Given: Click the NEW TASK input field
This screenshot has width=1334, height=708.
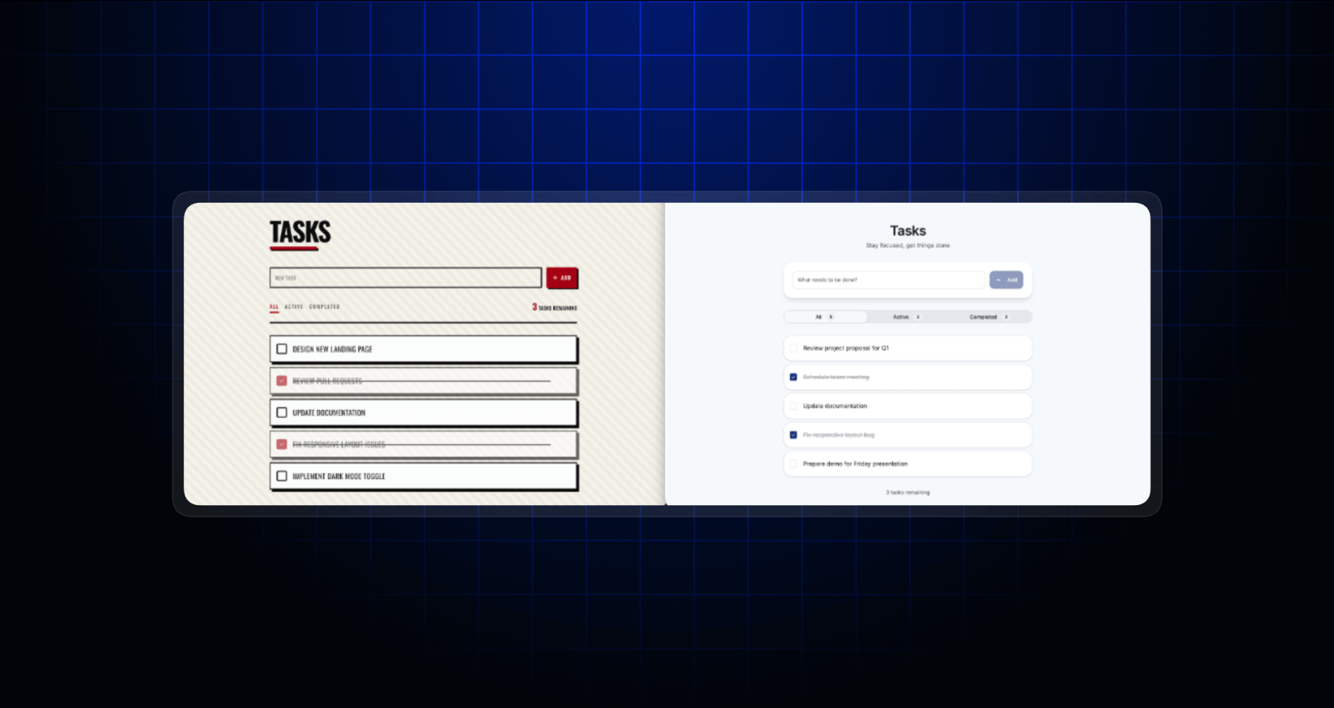Looking at the screenshot, I should (x=405, y=278).
